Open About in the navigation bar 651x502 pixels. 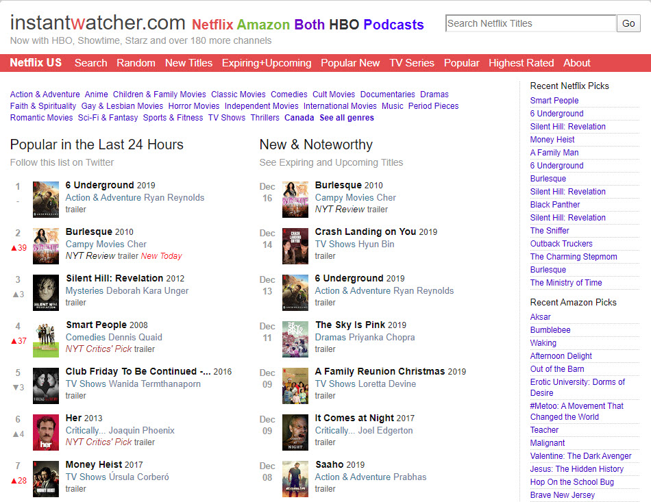(x=577, y=63)
